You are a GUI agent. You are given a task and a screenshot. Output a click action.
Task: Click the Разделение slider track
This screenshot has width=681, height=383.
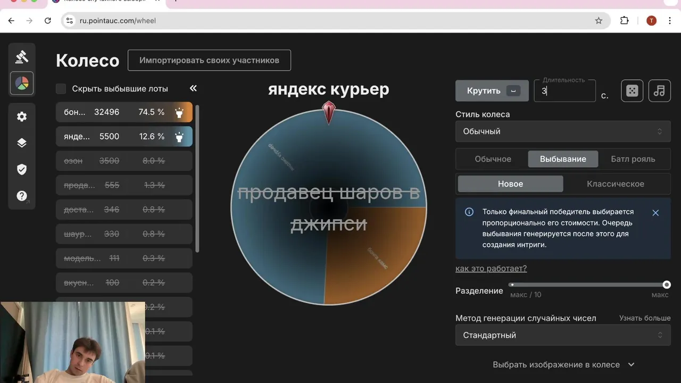588,285
